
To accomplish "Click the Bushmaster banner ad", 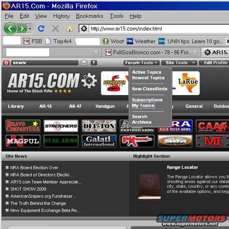I will 115,83.
